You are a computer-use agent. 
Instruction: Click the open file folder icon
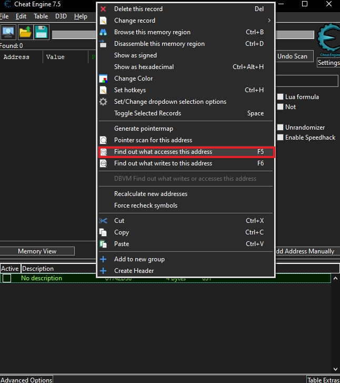click(25, 32)
